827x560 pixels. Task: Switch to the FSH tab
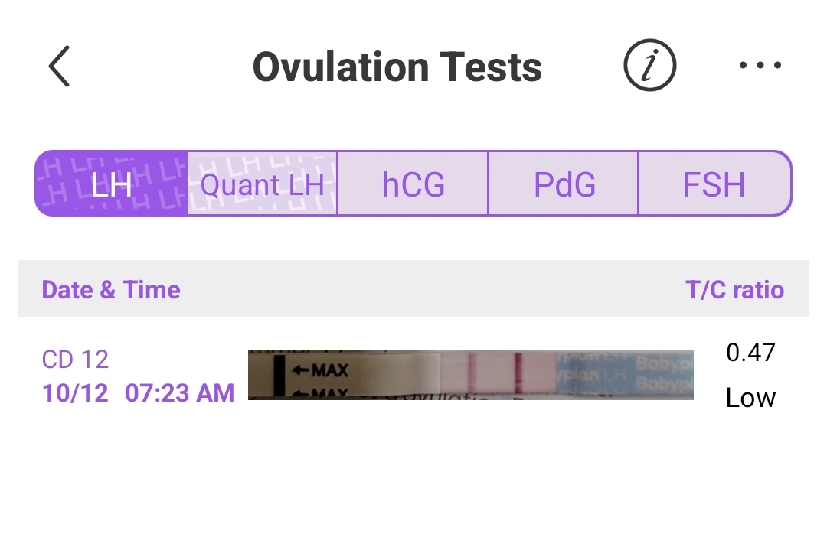714,184
